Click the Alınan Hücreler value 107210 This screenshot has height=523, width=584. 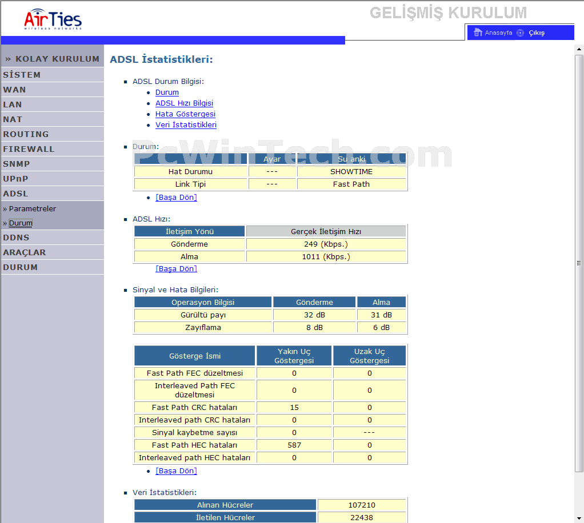pos(362,505)
